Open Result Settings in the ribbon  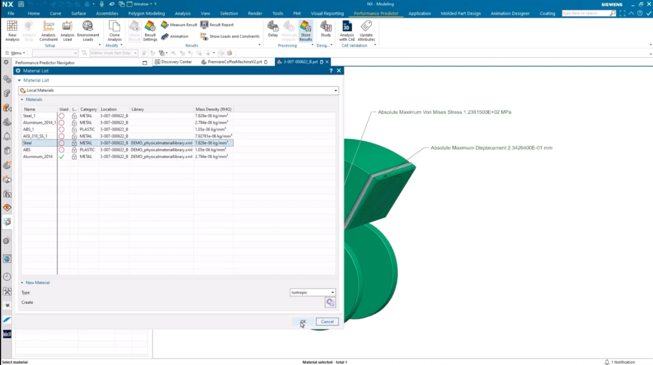pos(150,26)
